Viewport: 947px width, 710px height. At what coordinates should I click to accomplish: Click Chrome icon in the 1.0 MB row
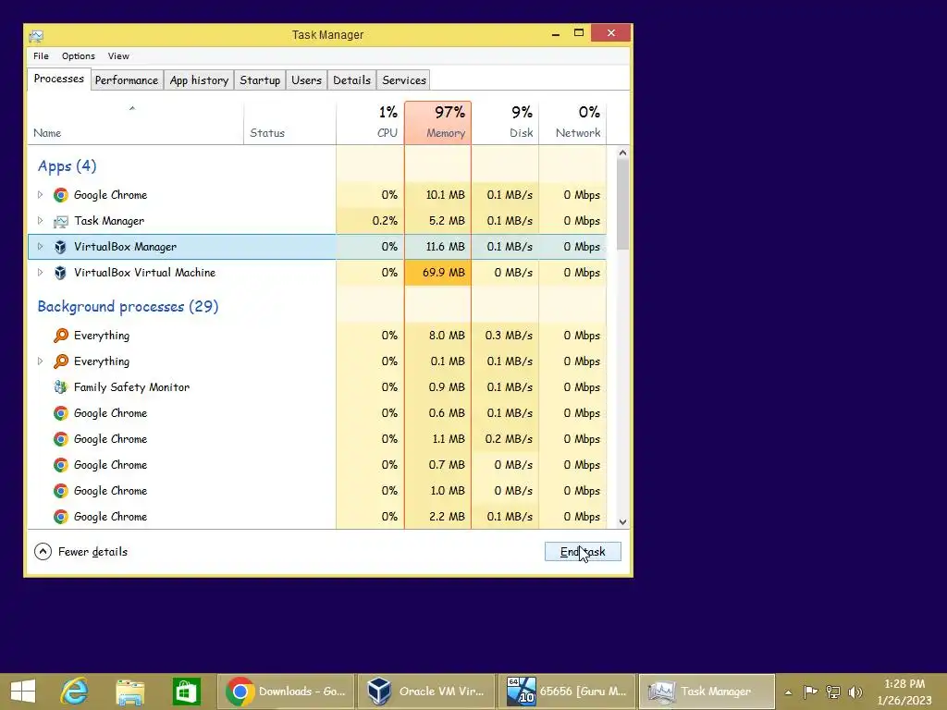60,491
